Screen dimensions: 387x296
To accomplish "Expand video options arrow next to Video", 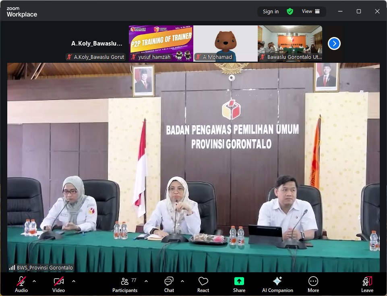I will click(x=74, y=281).
